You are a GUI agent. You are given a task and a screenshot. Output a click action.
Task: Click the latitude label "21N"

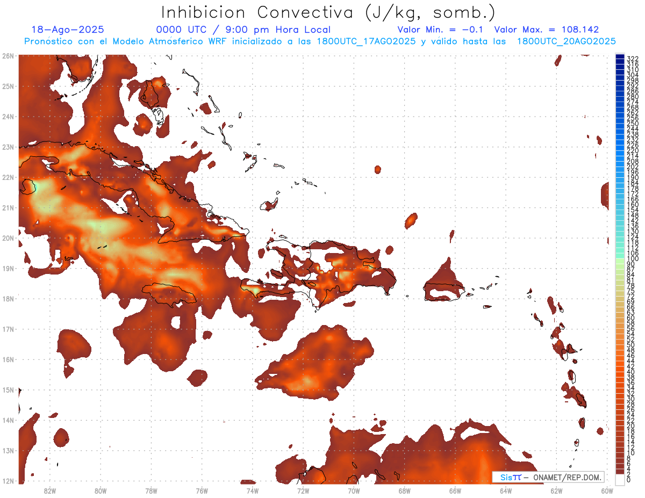click(x=8, y=207)
